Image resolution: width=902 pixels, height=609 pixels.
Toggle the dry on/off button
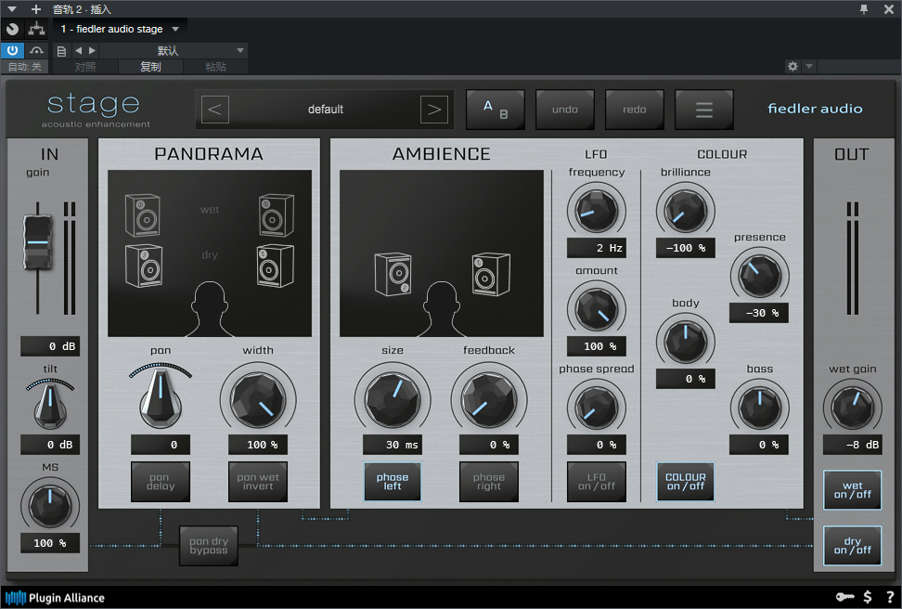tap(853, 546)
